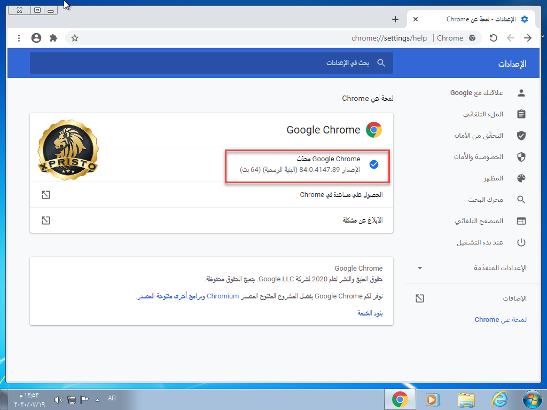Click the Google Chrome logo in the about card
The image size is (547, 410).
pos(373,130)
